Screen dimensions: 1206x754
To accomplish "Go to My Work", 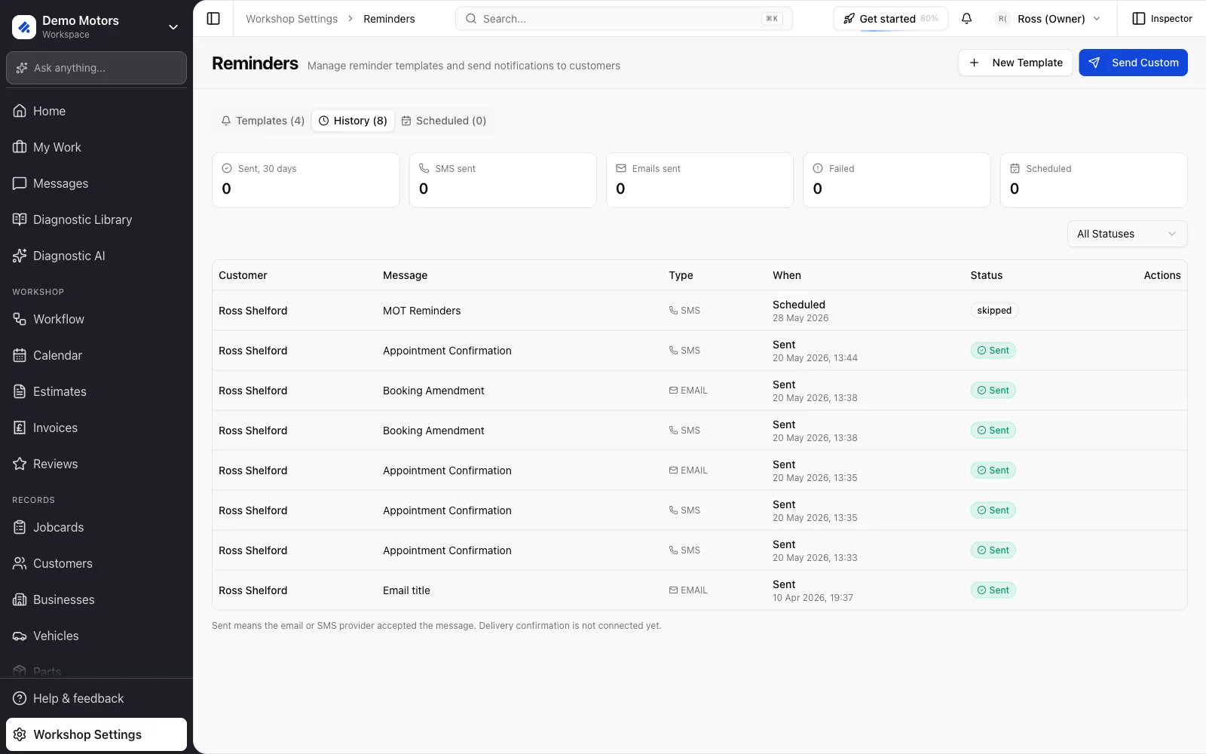I will click(96, 147).
